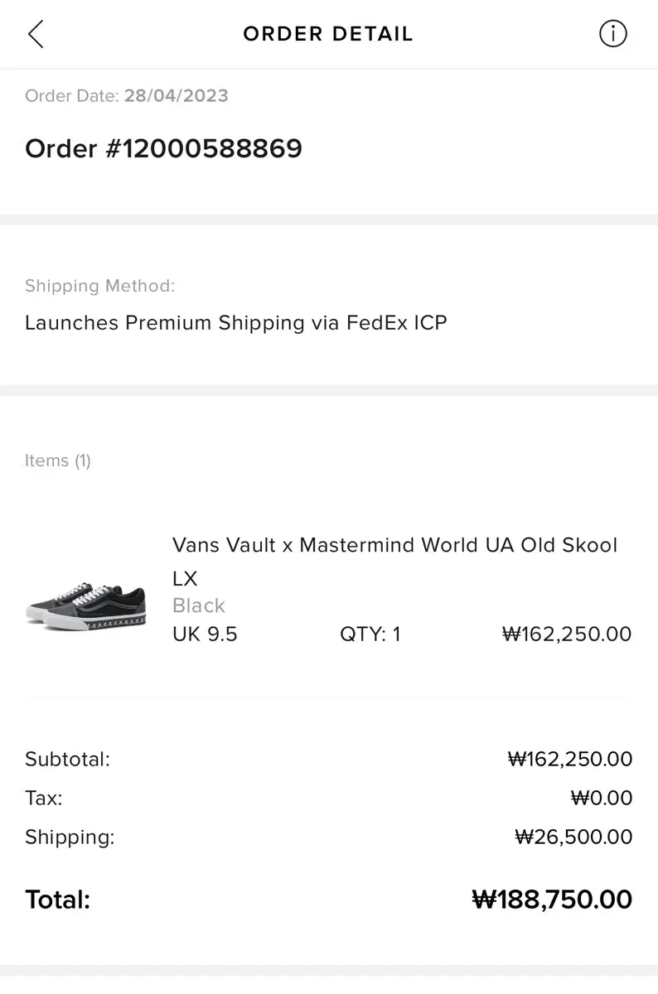Click the Shipping Method label

[99, 287]
